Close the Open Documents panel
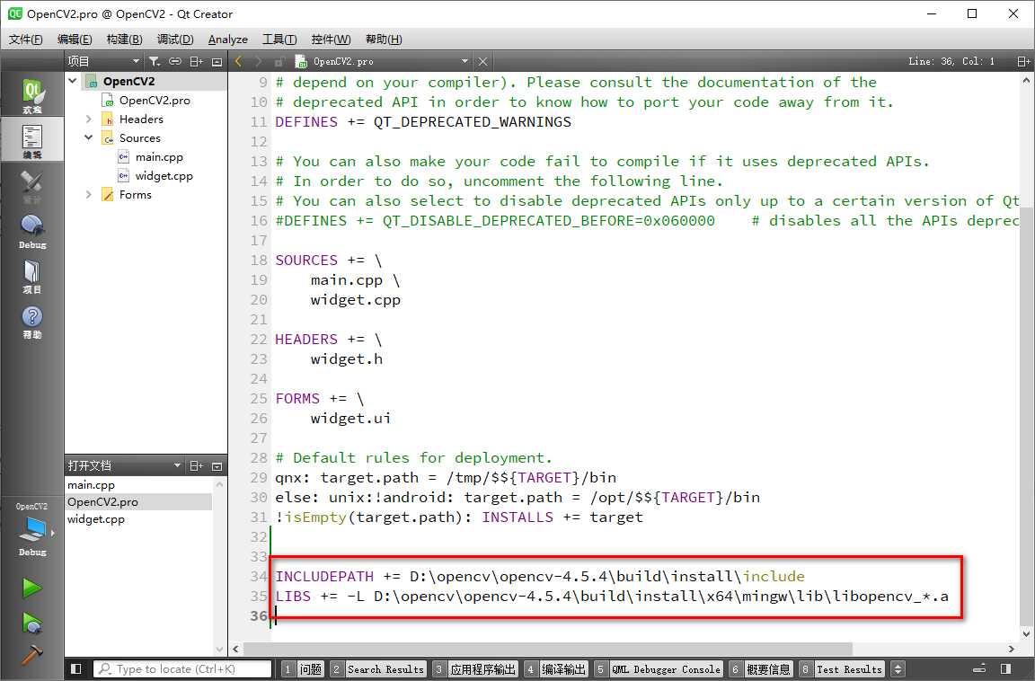This screenshot has width=1035, height=681. click(x=217, y=466)
